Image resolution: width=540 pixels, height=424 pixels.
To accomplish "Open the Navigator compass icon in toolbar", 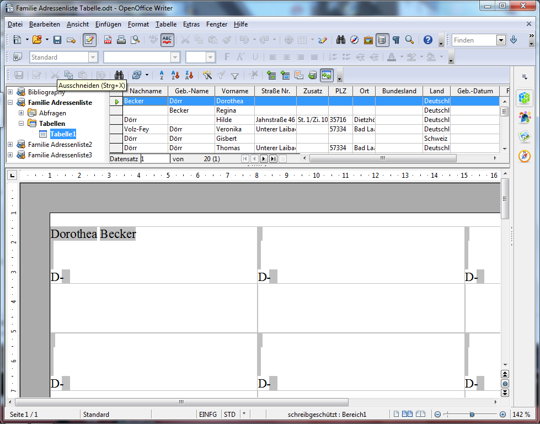I will 354,40.
